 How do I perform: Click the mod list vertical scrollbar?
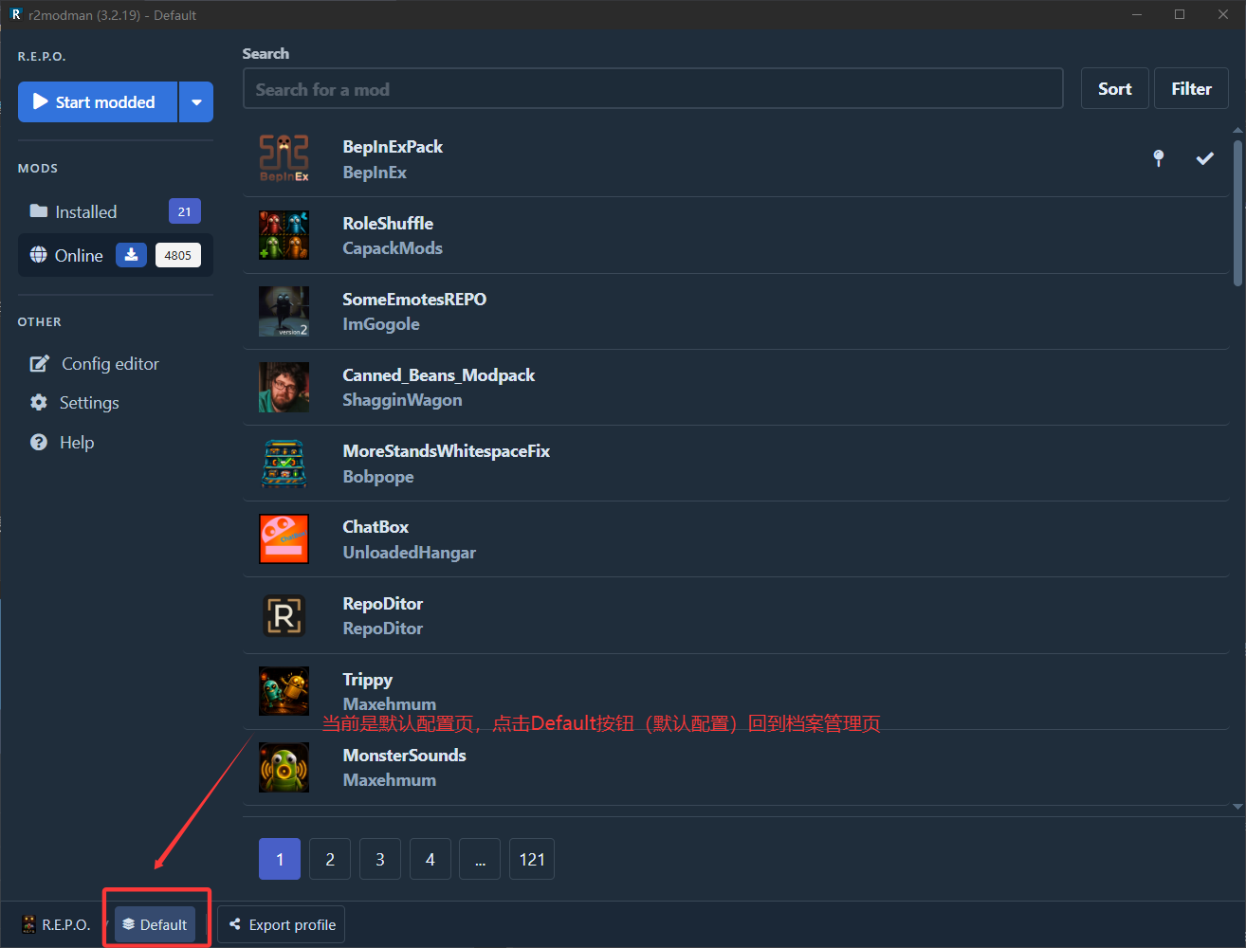(x=1237, y=213)
